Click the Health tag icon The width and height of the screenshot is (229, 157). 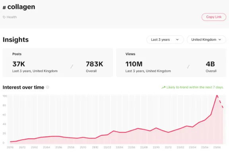click(4, 17)
